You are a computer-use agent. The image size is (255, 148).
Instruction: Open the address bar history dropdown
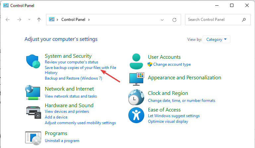pyautogui.click(x=162, y=20)
